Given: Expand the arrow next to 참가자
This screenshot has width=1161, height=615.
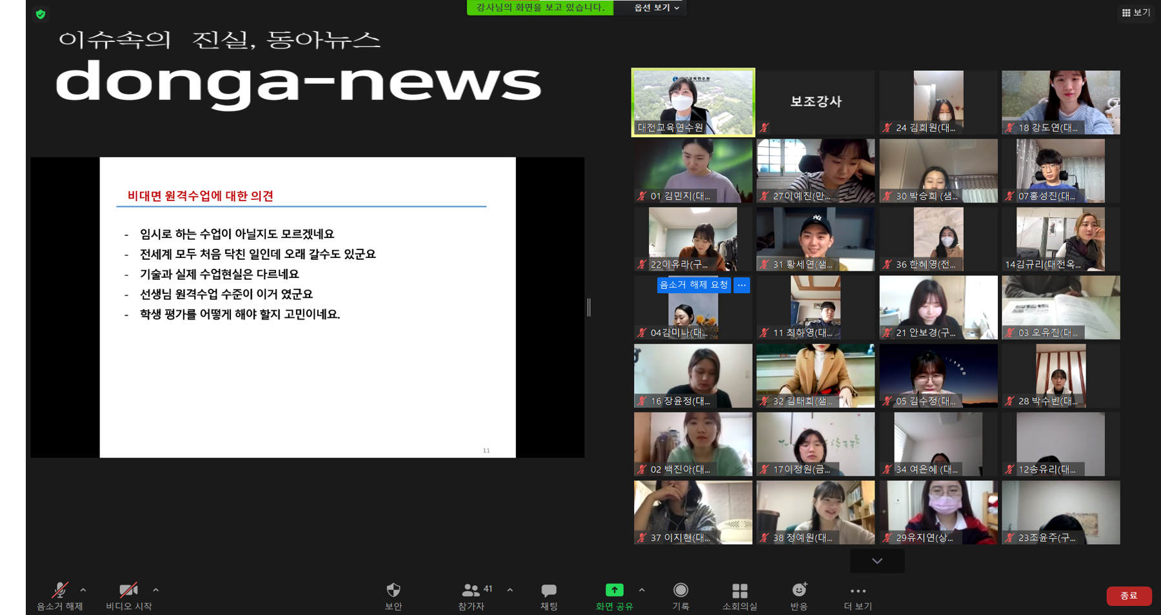Looking at the screenshot, I should (510, 590).
